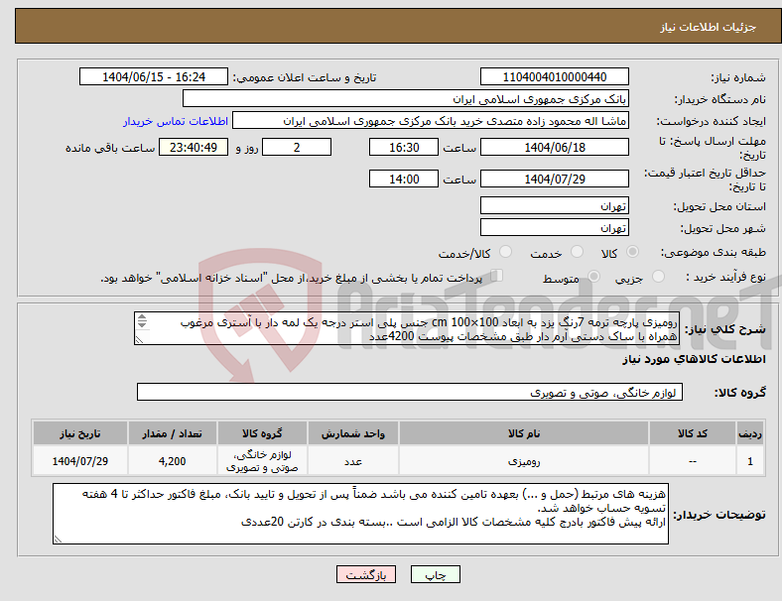
Task: Click the delivery province field تهران
Action: coord(555,206)
